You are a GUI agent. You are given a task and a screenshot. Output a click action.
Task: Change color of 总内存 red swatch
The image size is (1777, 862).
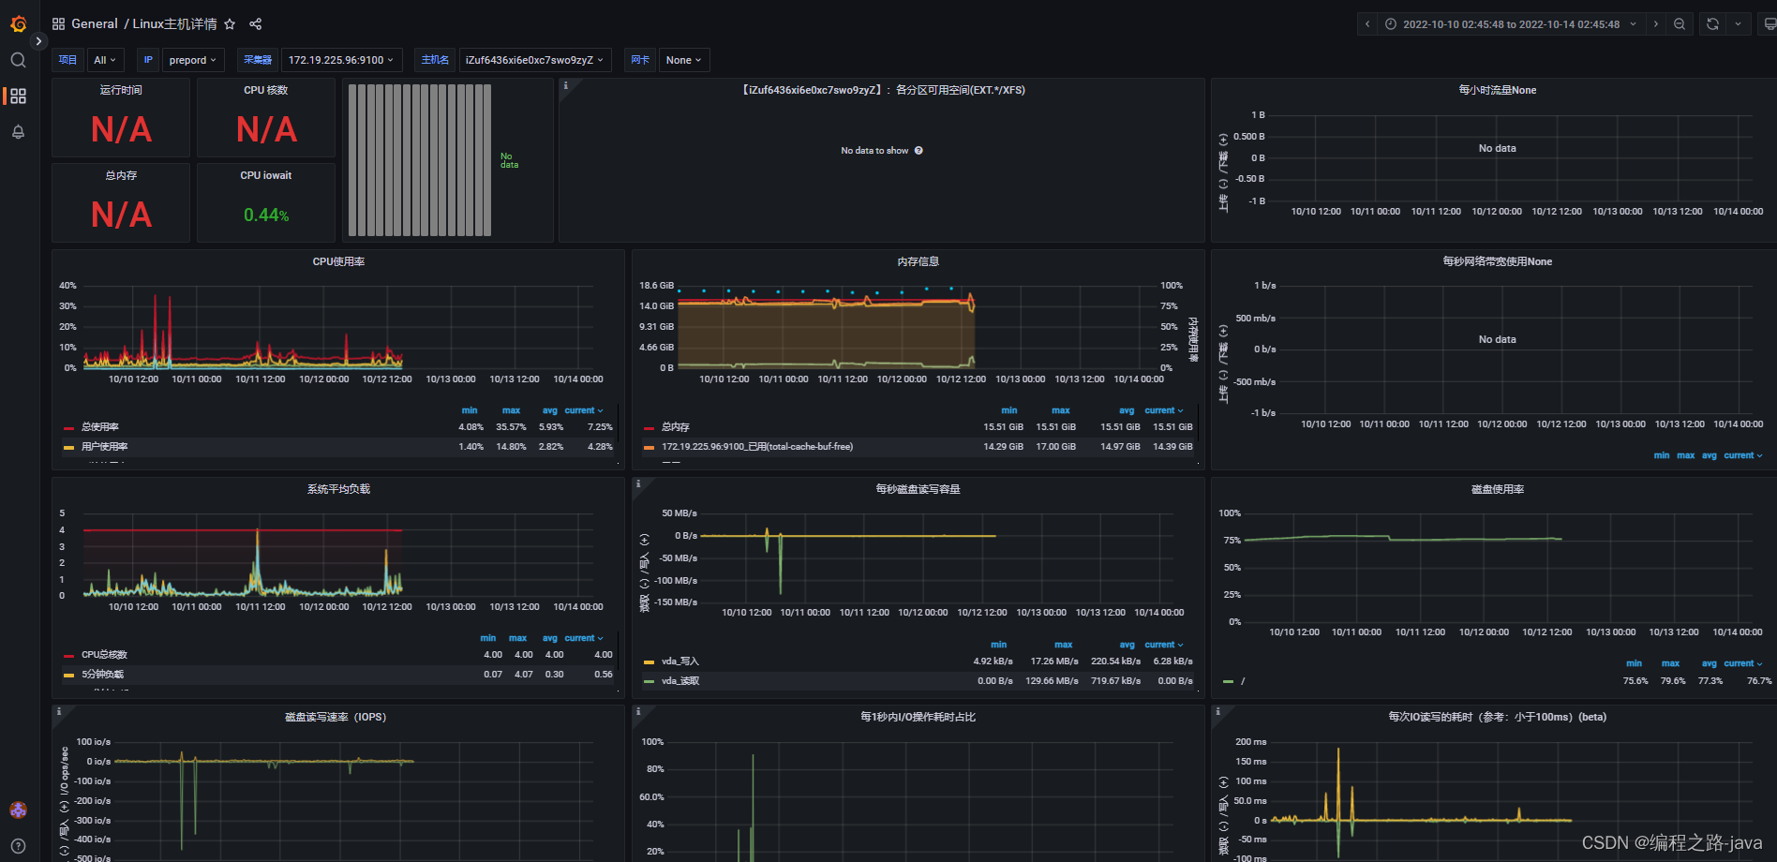pyautogui.click(x=649, y=427)
